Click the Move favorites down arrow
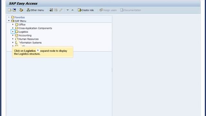This screenshot has height=116, width=206. point(68,10)
